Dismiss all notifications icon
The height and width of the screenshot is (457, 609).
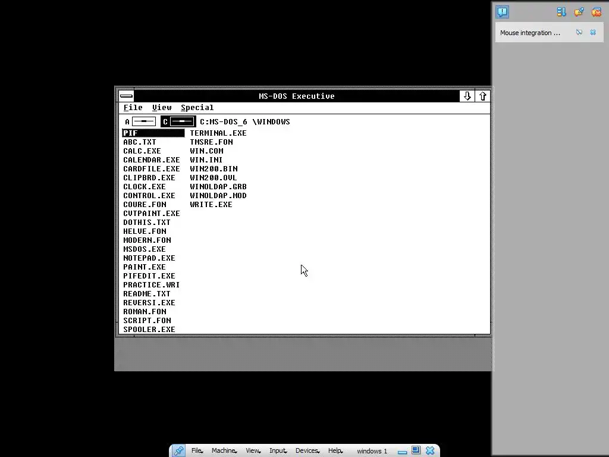tap(596, 12)
